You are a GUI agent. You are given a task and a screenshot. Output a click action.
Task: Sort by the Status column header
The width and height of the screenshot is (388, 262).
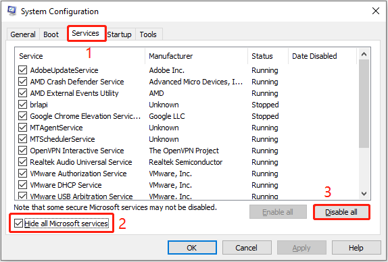pyautogui.click(x=268, y=56)
